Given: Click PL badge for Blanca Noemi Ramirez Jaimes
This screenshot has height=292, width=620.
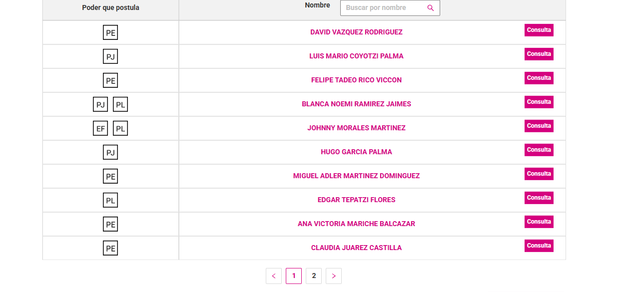Looking at the screenshot, I should [120, 104].
